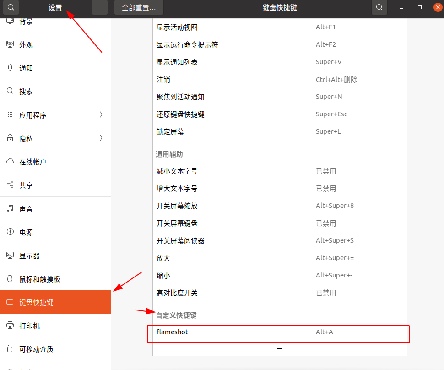This screenshot has height=370, width=444.
Task: Maximize the settings window
Action: pyautogui.click(x=420, y=8)
